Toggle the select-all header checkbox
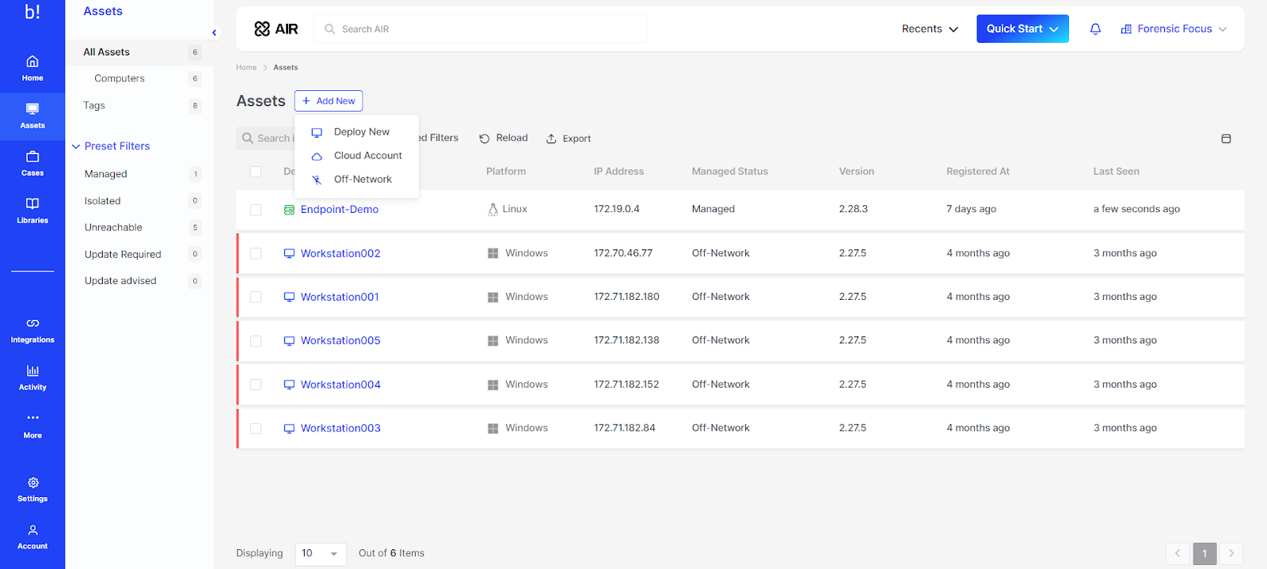 pyautogui.click(x=256, y=172)
